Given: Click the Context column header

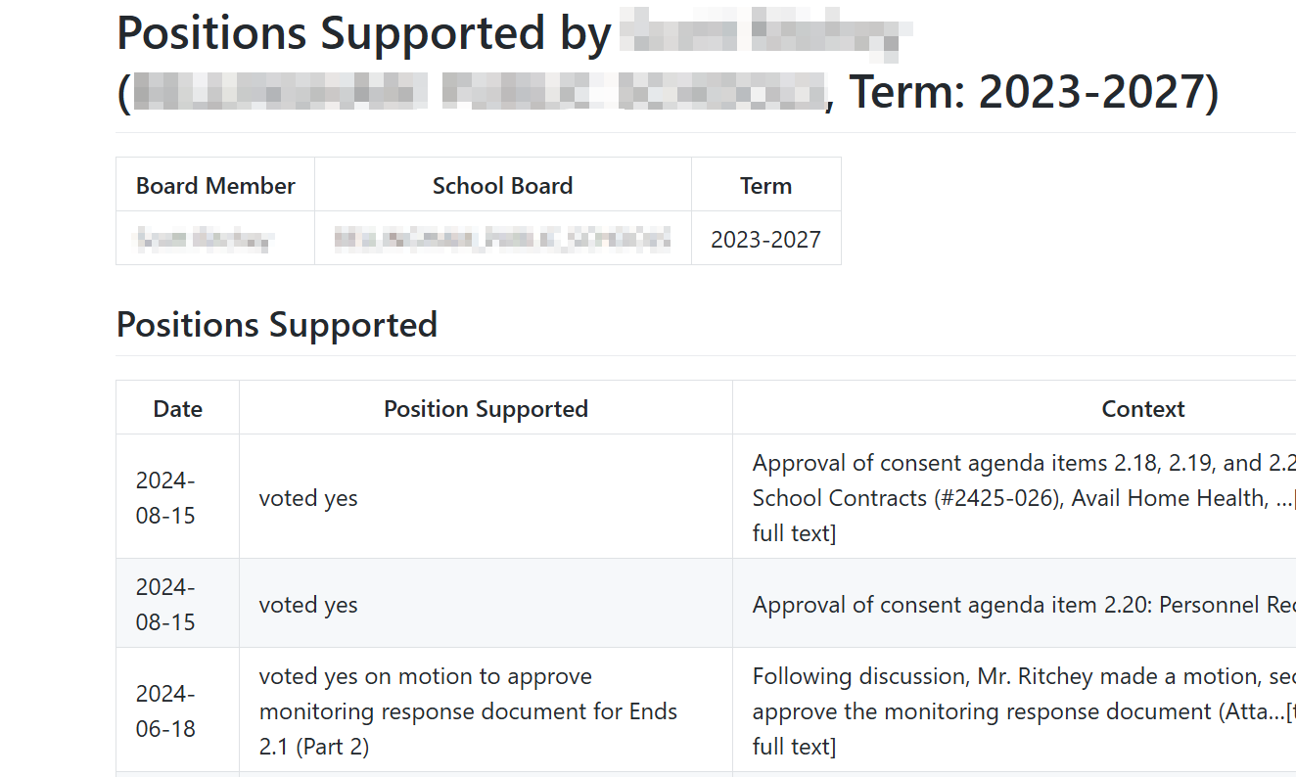Looking at the screenshot, I should tap(1142, 408).
